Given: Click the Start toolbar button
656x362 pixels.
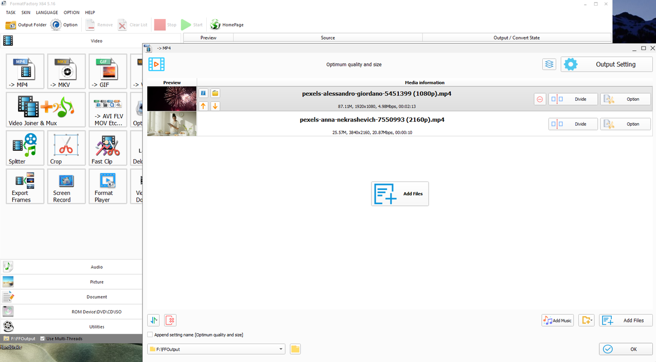Looking at the screenshot, I should pyautogui.click(x=192, y=25).
